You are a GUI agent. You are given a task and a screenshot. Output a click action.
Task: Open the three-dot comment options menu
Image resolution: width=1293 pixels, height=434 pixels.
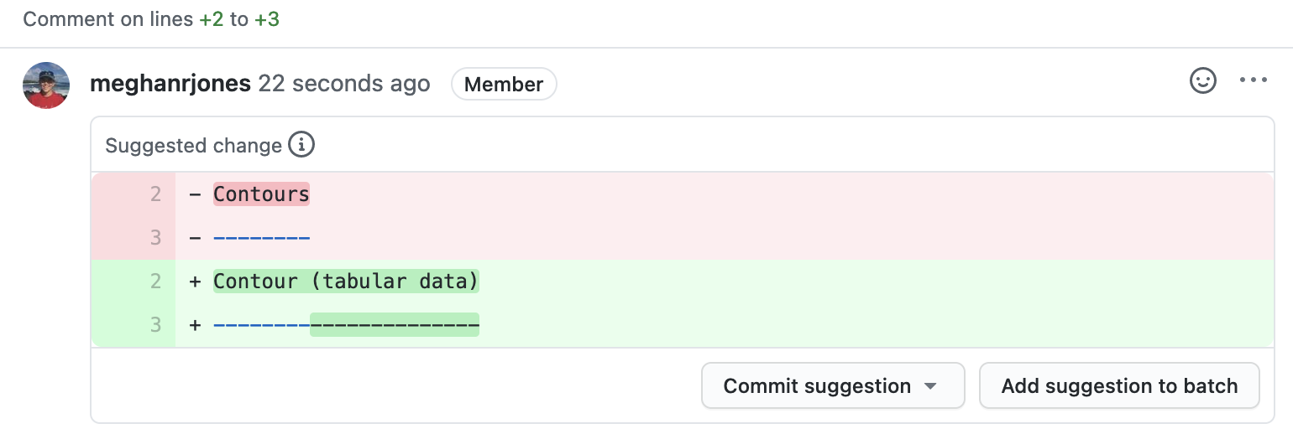[1253, 80]
